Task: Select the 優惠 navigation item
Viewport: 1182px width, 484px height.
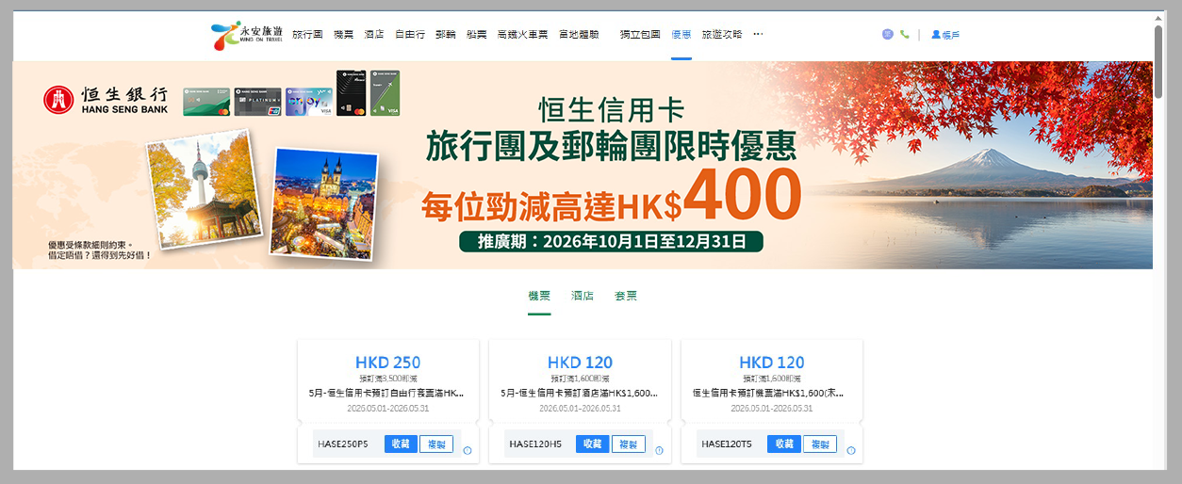Action: pos(681,34)
